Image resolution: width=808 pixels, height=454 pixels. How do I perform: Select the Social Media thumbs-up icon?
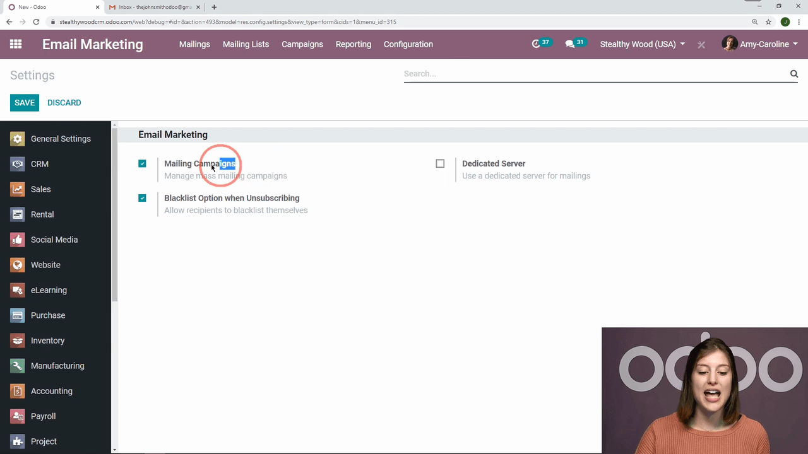pos(18,240)
